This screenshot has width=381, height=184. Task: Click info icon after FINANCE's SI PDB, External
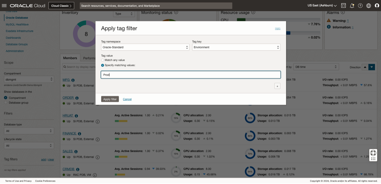pos(98,139)
